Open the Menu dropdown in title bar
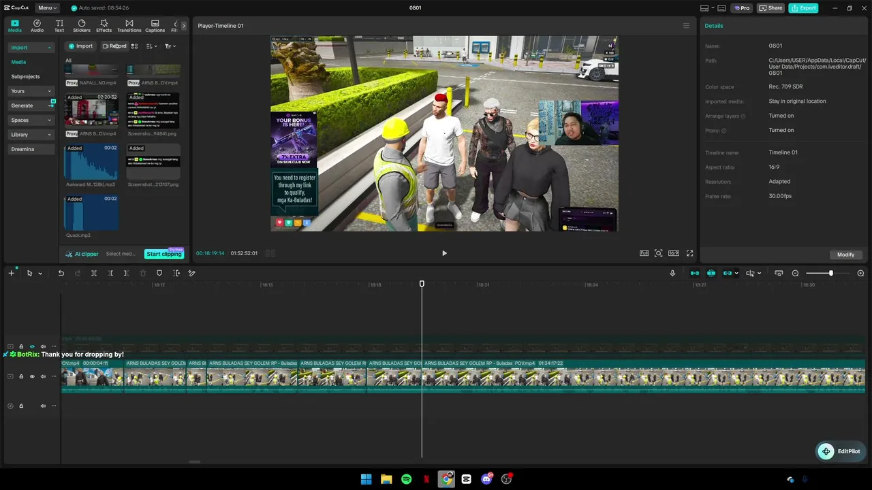 pyautogui.click(x=47, y=8)
